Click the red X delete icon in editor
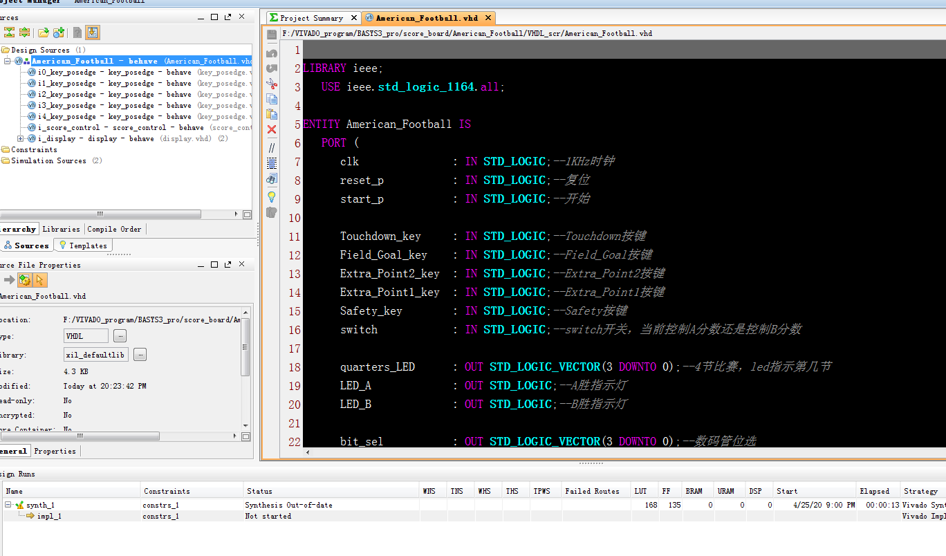Viewport: 946px width, 556px height. tap(272, 130)
